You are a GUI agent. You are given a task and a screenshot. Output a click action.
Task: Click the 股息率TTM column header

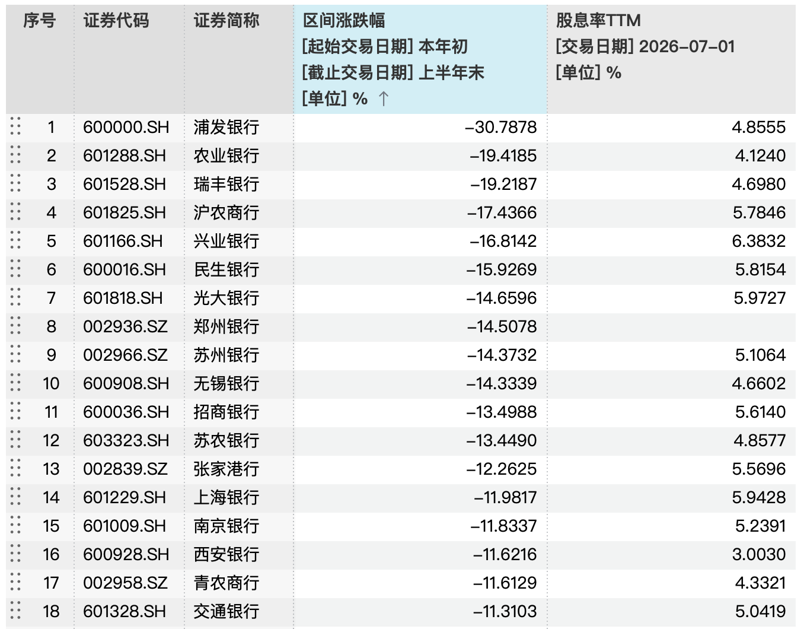pos(672,59)
